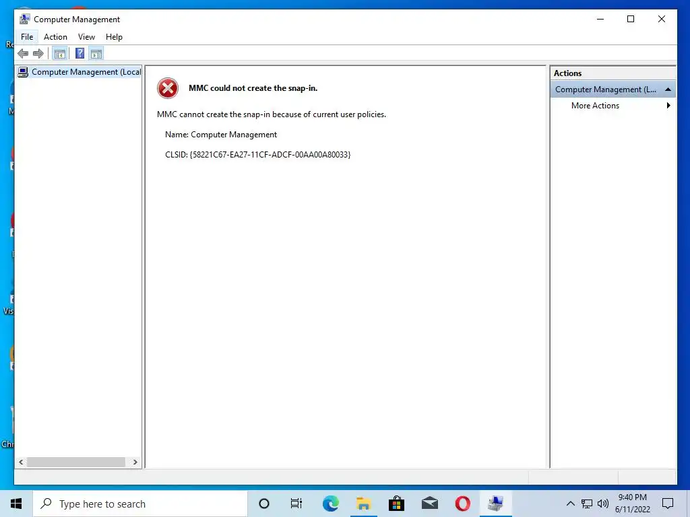Open Microsoft Store from taskbar
The width and height of the screenshot is (690, 517).
point(396,504)
